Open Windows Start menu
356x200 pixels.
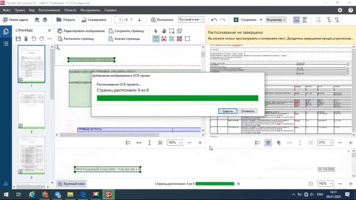coord(6,194)
